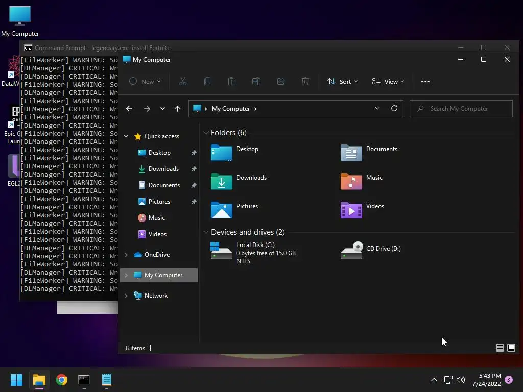Expand the My Computer tree node

[x=126, y=275]
